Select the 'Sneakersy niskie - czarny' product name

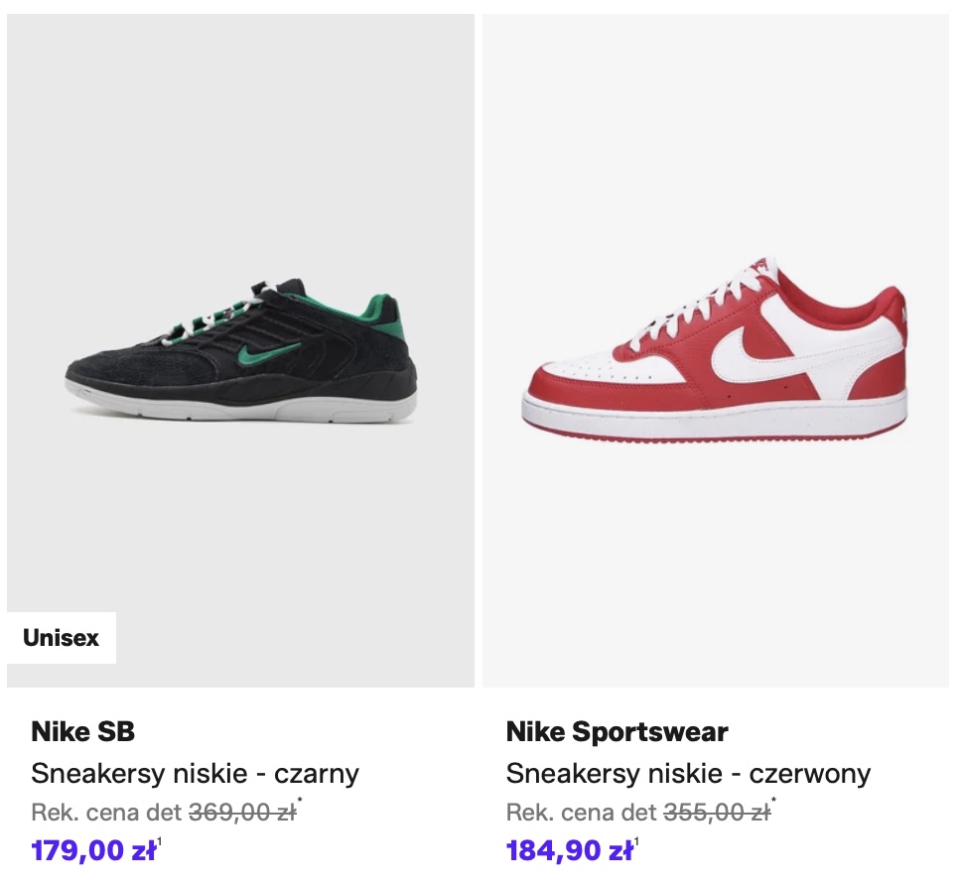(195, 773)
